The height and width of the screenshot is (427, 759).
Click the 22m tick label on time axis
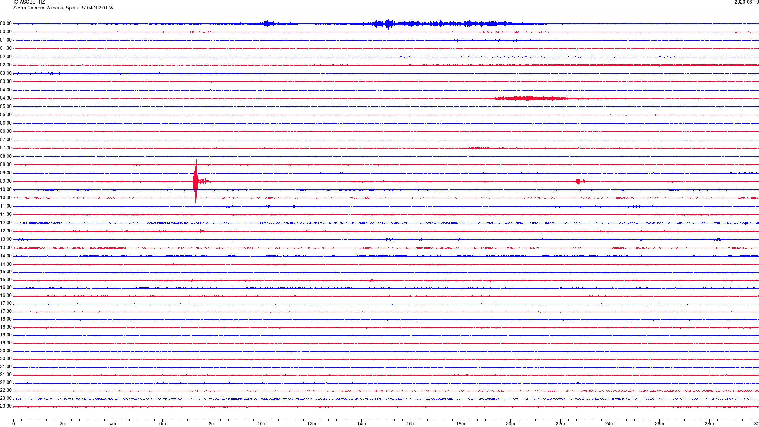pos(560,424)
